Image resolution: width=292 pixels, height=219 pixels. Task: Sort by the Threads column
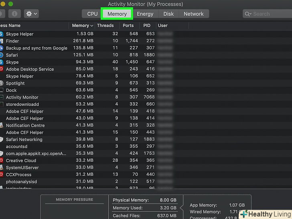105,26
